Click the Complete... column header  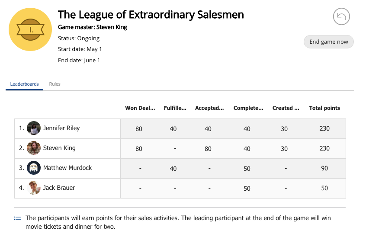point(248,108)
